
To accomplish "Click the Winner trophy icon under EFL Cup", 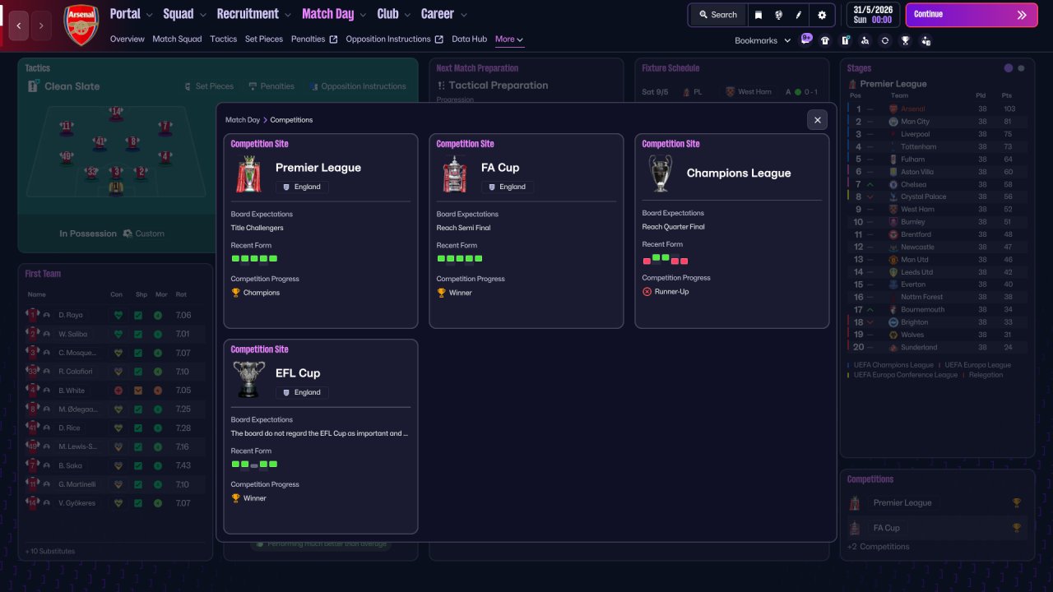I will [x=236, y=498].
